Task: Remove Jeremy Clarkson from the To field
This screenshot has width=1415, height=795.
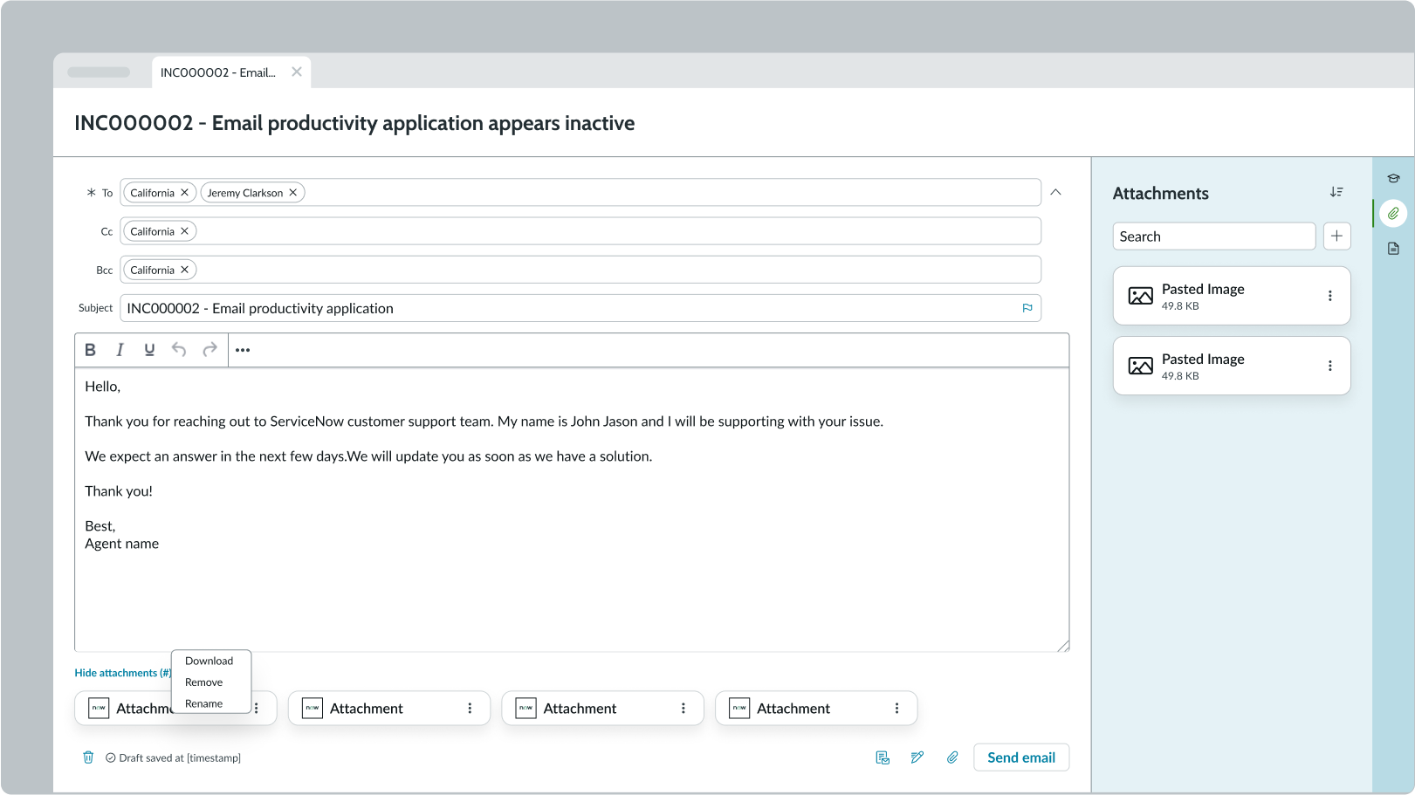Action: 293,193
